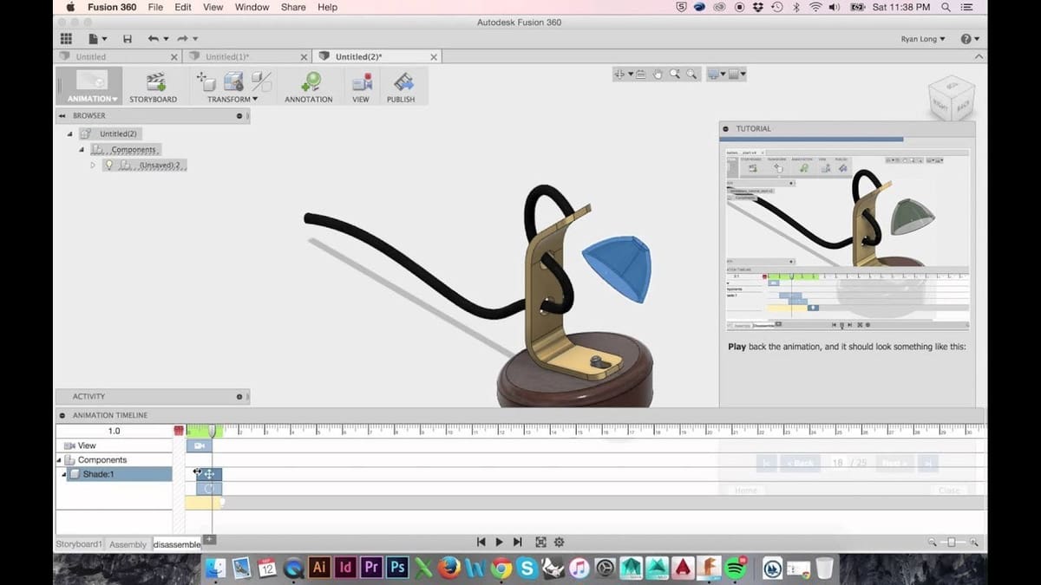Collapse Shade:1 row in the timeline
This screenshot has width=1041, height=585.
point(64,474)
